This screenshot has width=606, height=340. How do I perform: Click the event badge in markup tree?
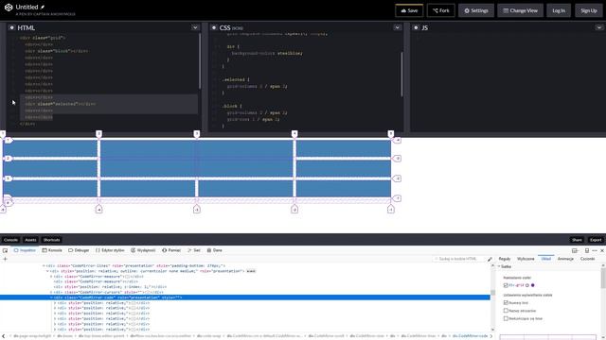[251, 271]
